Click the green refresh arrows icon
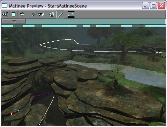This screenshot has width=167, height=127. coord(33,14)
